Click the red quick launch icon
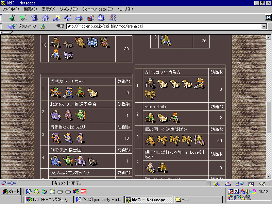Image resolution: width=272 pixels, height=204 pixels. tap(84, 191)
